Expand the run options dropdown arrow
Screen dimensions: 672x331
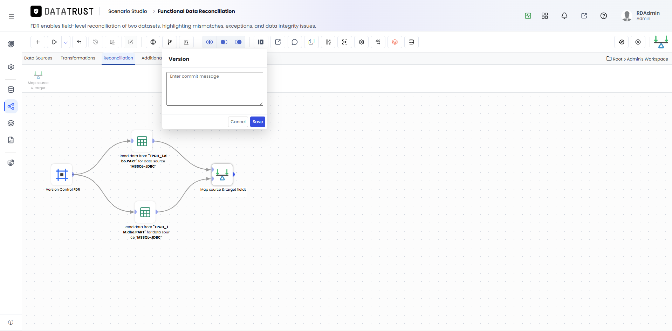pyautogui.click(x=66, y=42)
